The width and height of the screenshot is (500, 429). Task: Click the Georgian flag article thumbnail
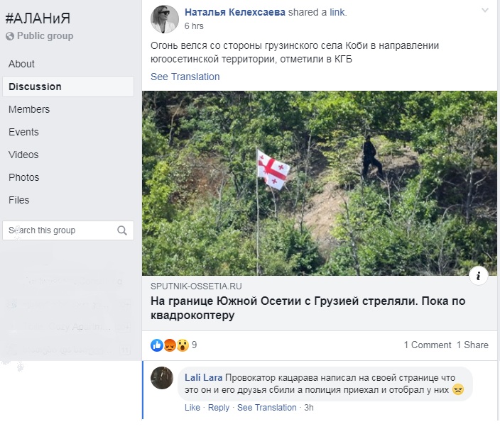coord(320,183)
